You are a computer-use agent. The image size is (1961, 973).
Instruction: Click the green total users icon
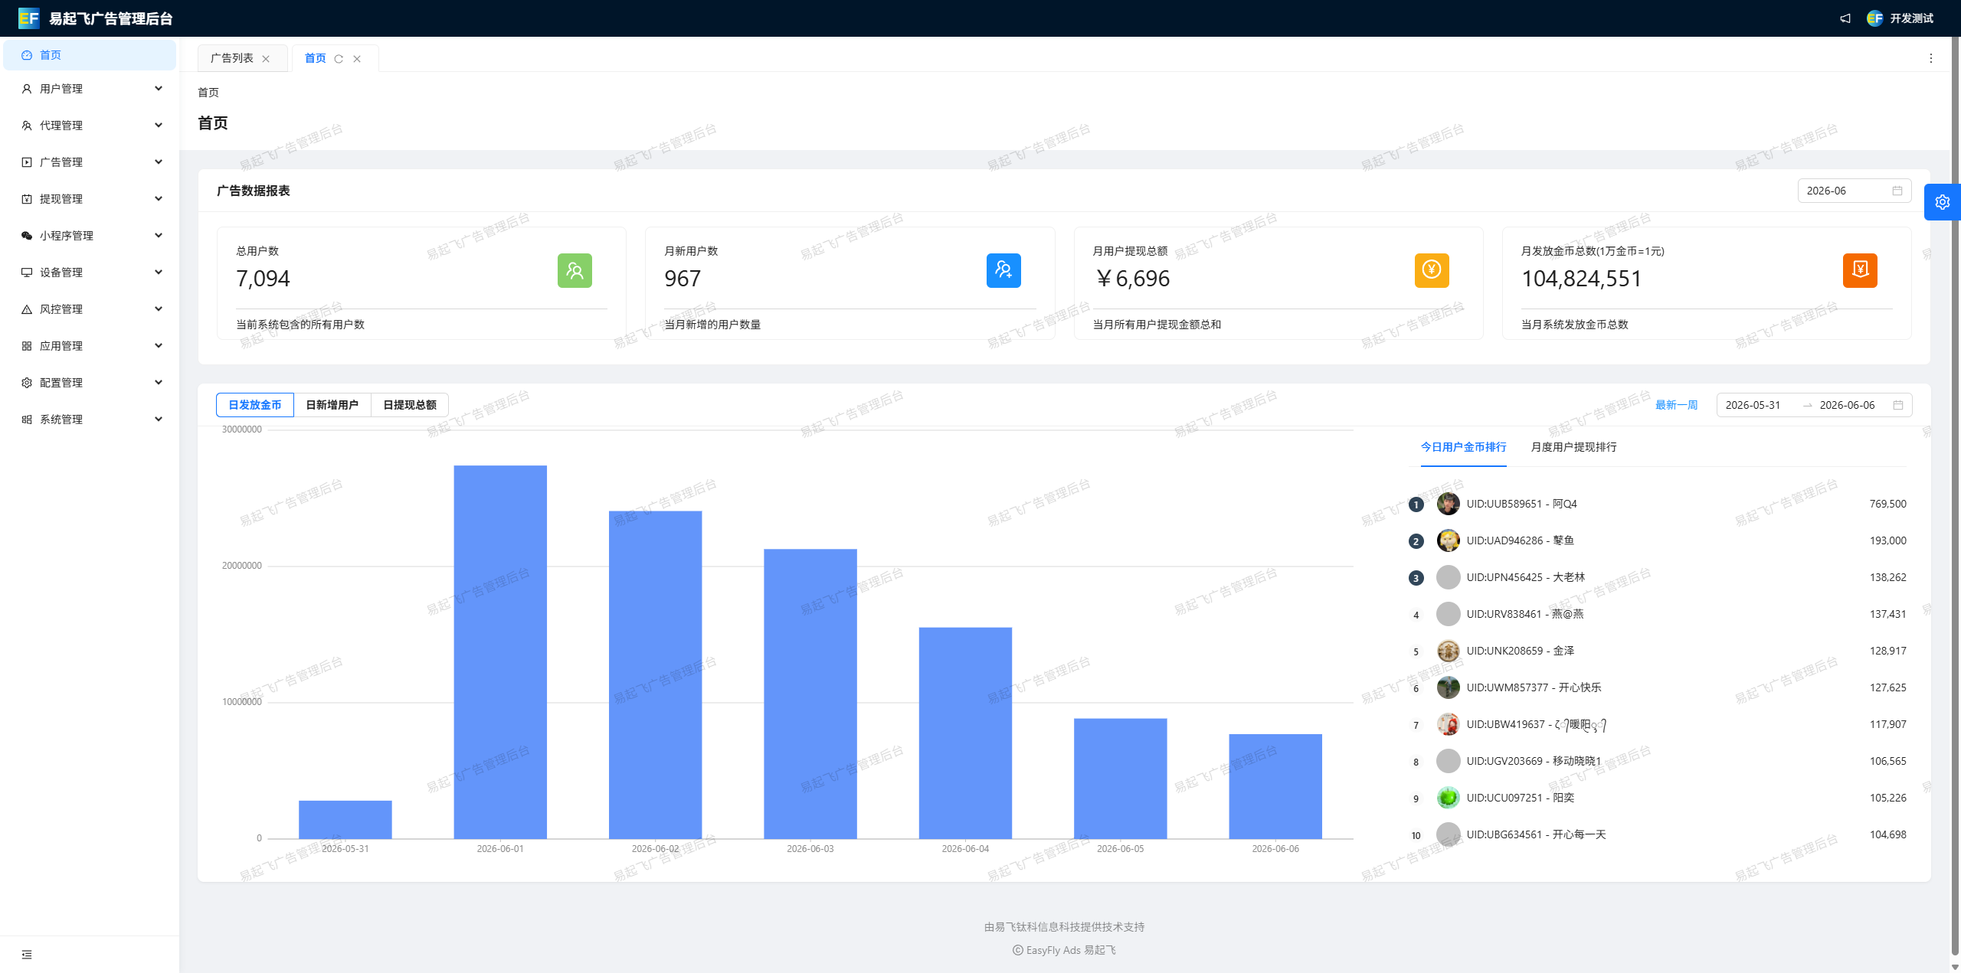[575, 270]
